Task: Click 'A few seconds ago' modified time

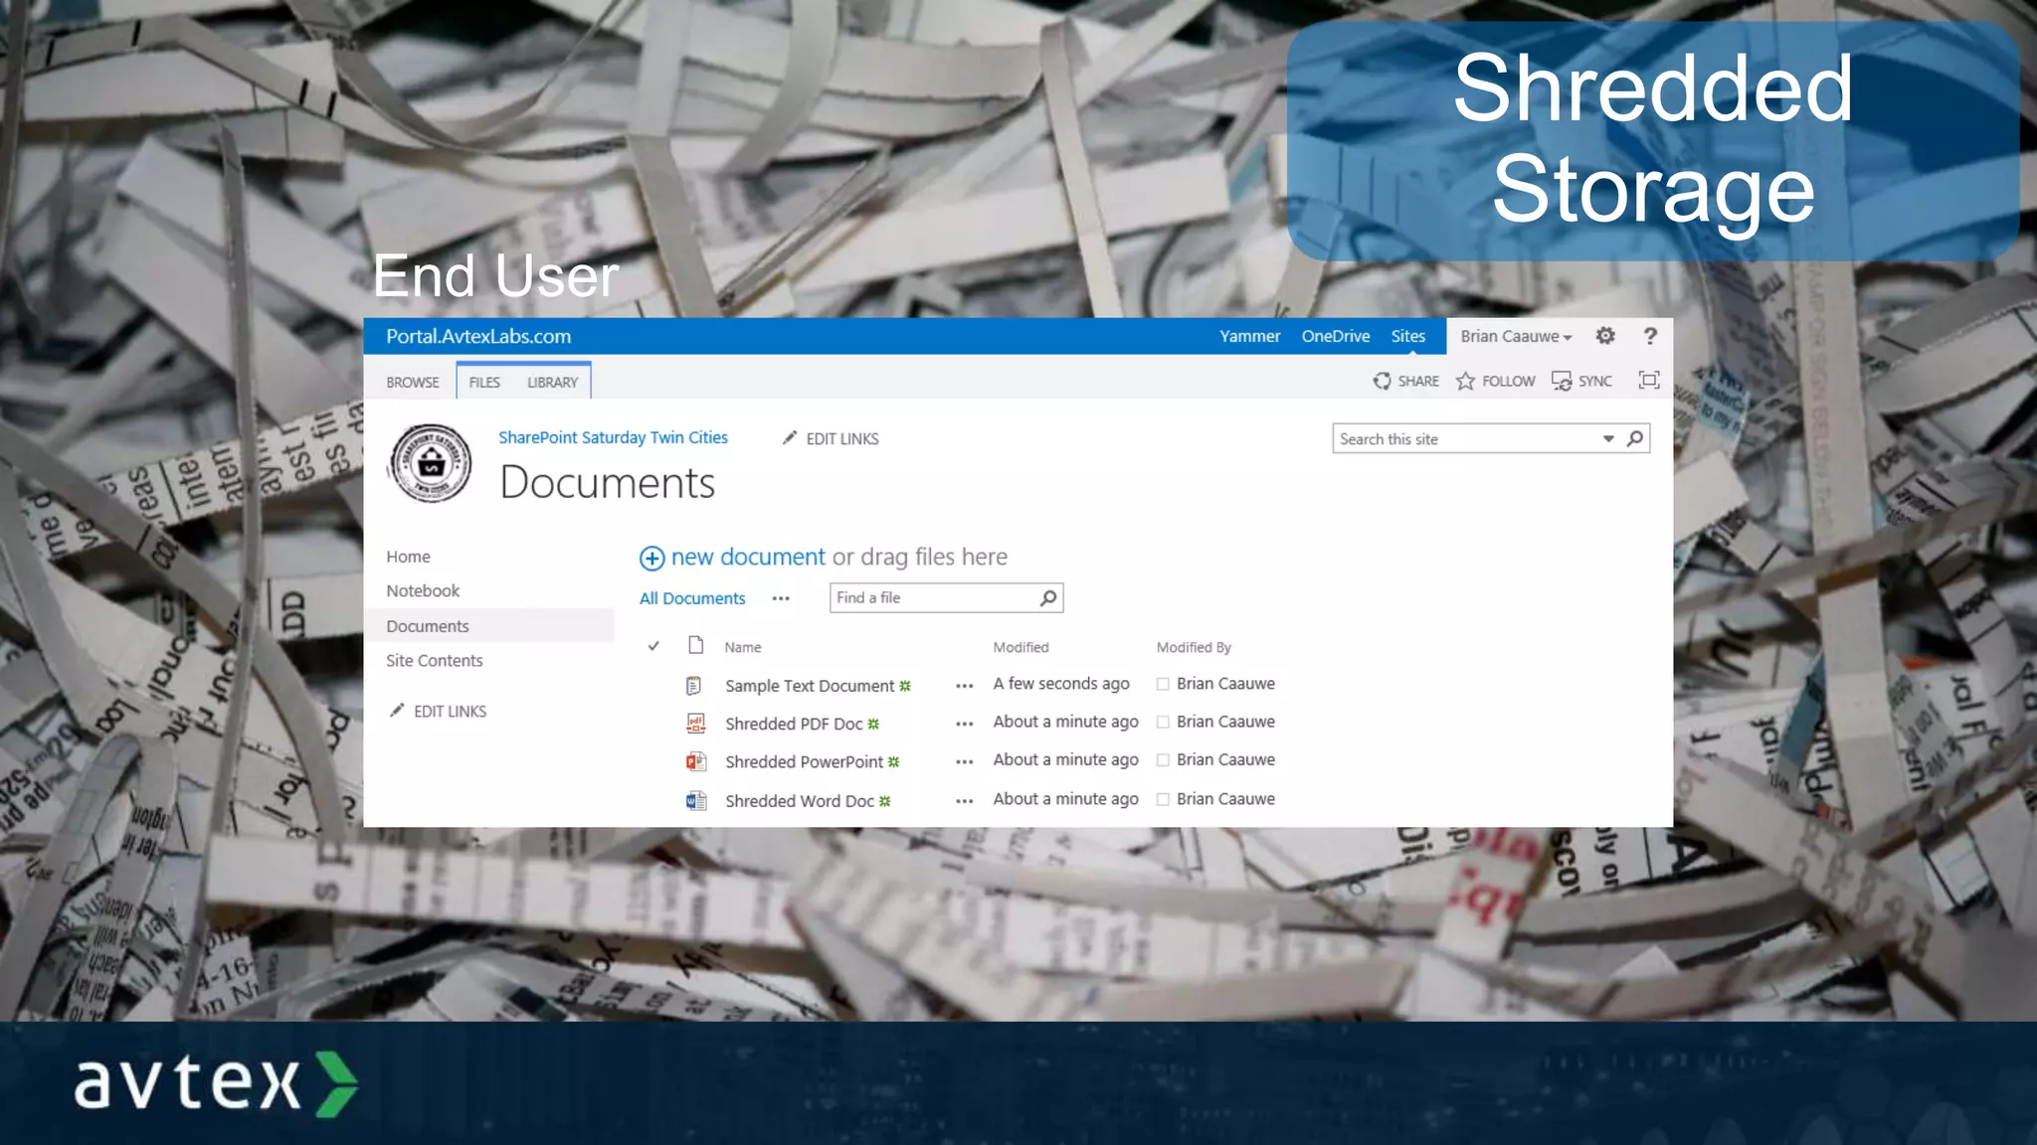Action: 1061,684
